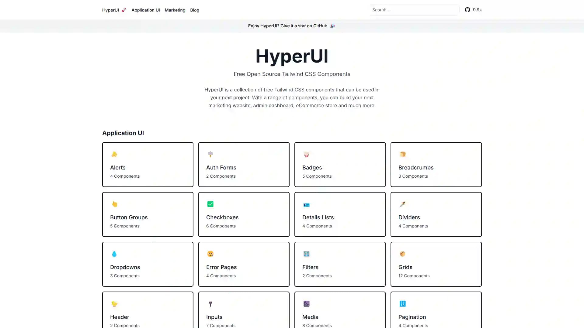The width and height of the screenshot is (584, 328).
Task: Click the large HyperUI page title
Action: click(292, 56)
